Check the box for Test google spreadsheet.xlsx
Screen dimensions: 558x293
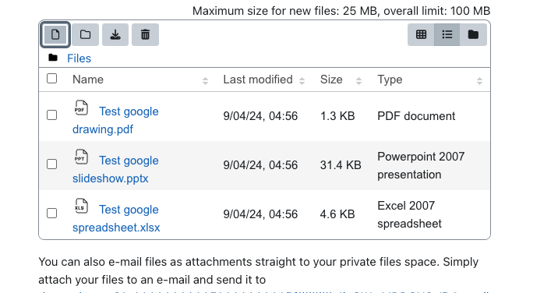click(52, 214)
